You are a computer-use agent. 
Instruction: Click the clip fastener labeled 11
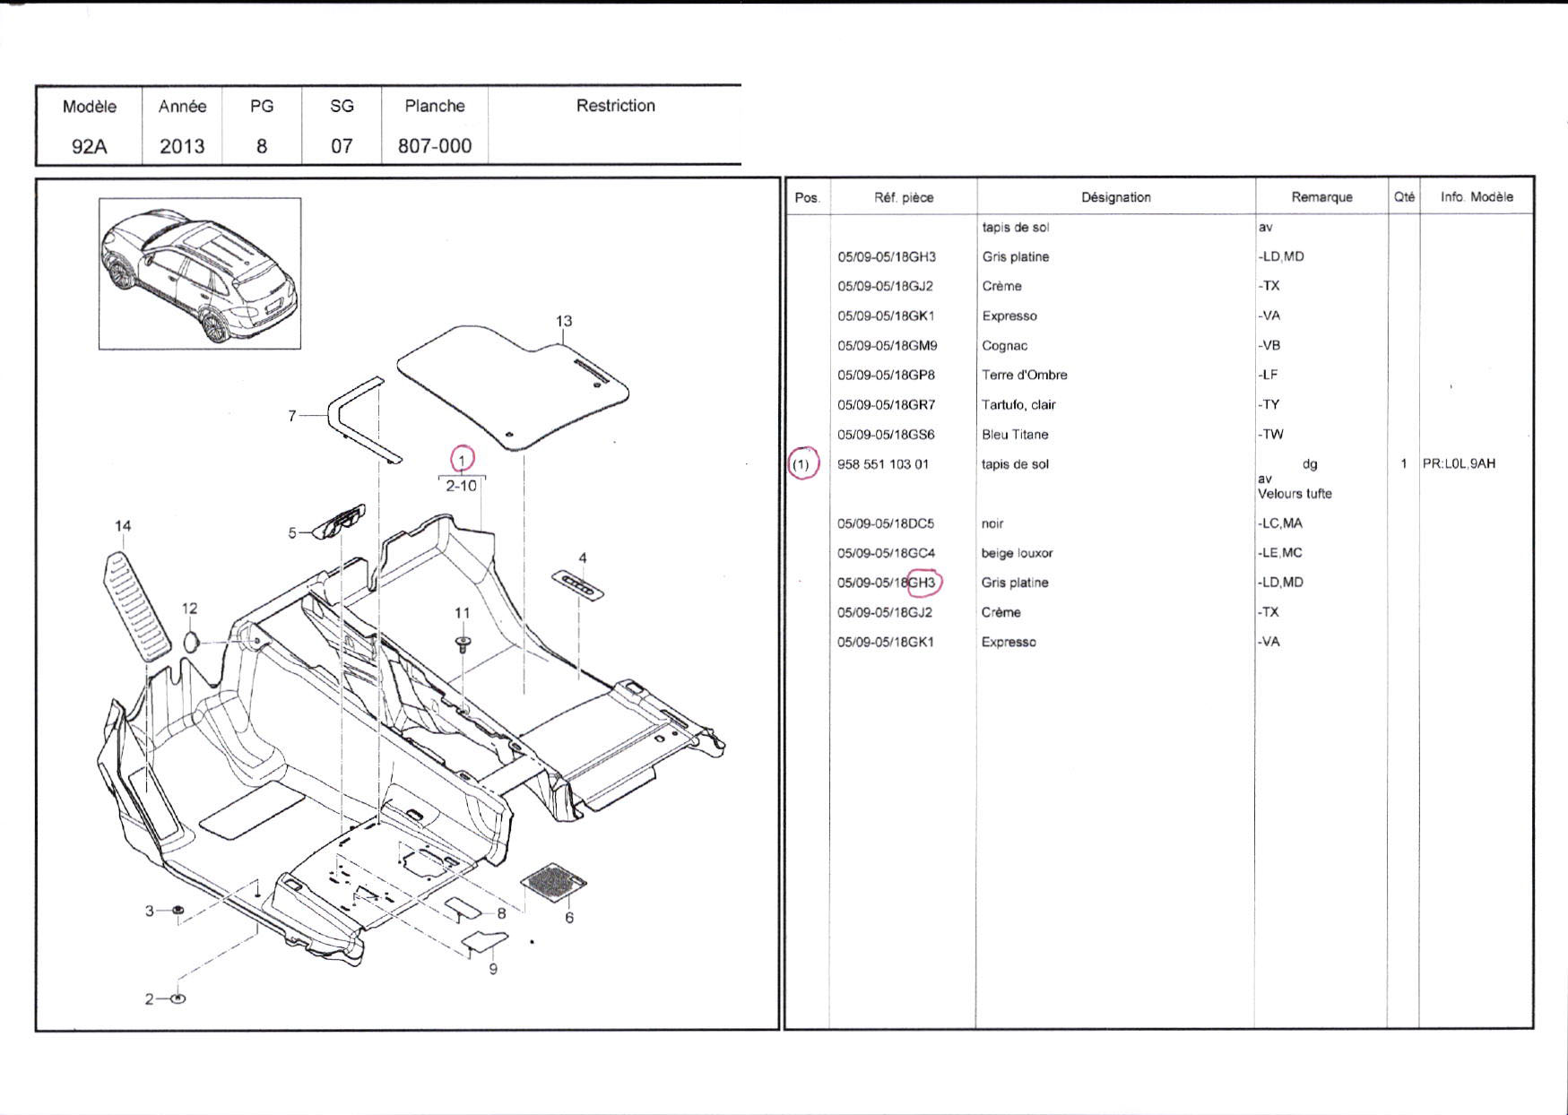[463, 643]
